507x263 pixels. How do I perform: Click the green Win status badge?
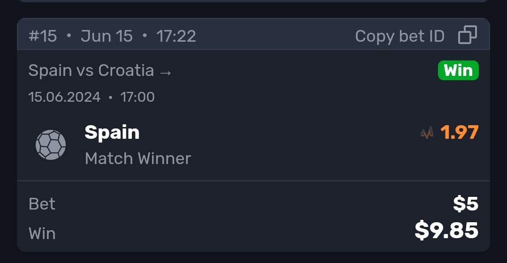458,70
